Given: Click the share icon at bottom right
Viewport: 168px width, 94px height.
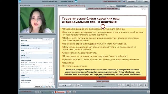Looking at the screenshot, I should (148, 92).
